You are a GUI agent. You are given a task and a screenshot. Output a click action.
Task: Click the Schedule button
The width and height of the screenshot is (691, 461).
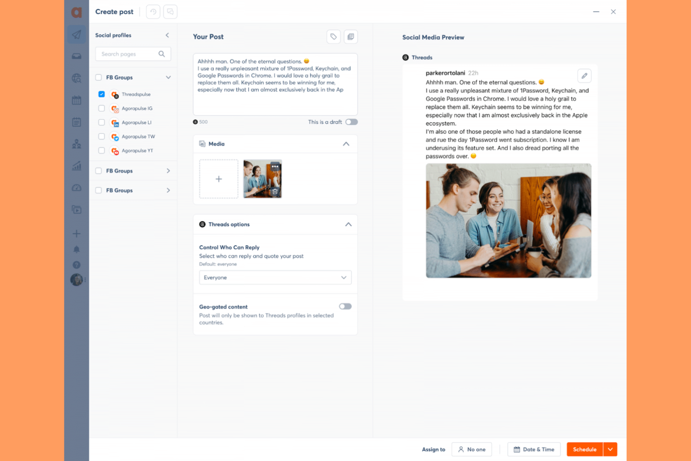click(x=584, y=449)
